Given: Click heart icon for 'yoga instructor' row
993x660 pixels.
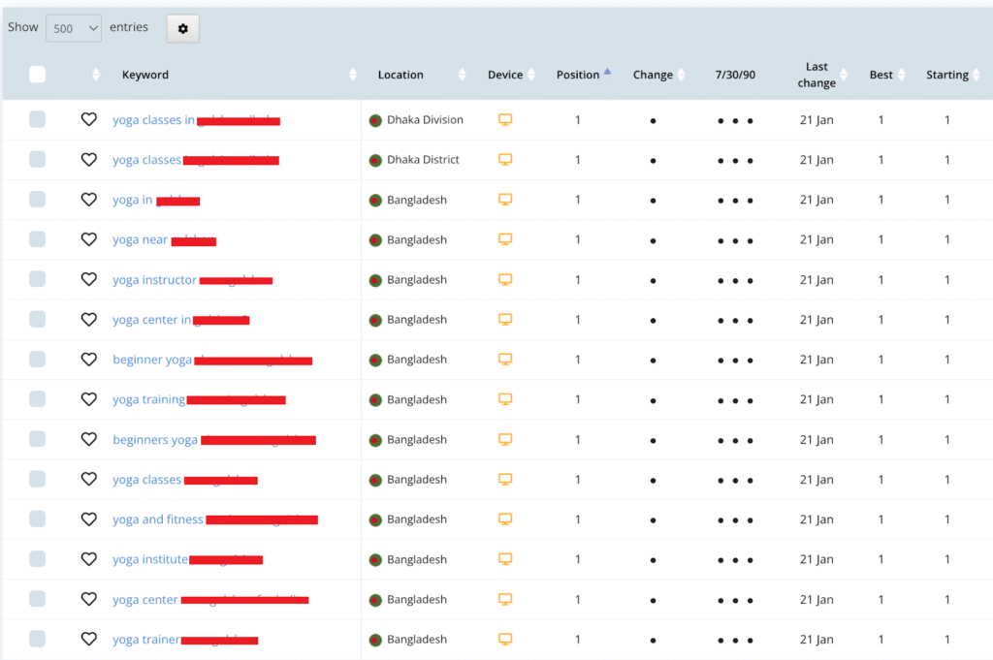Looking at the screenshot, I should click(x=89, y=279).
